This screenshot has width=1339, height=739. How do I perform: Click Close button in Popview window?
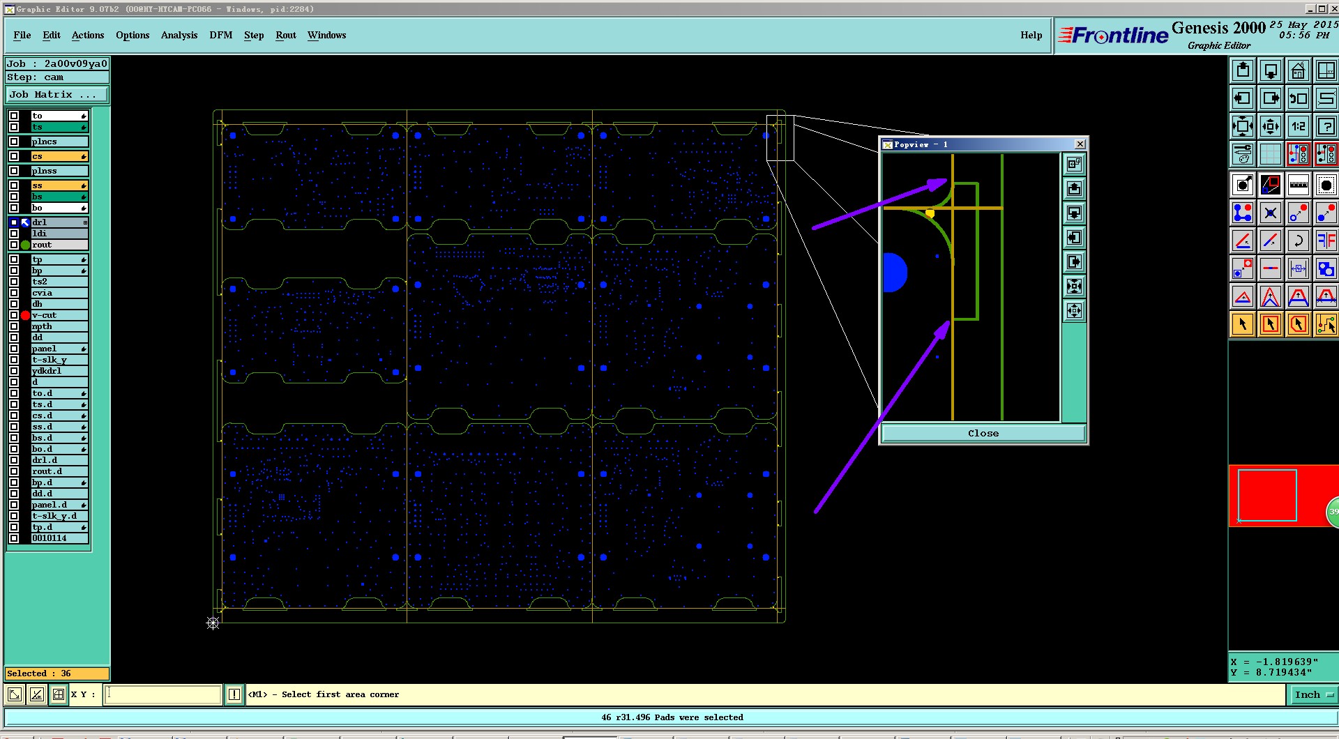coord(983,434)
